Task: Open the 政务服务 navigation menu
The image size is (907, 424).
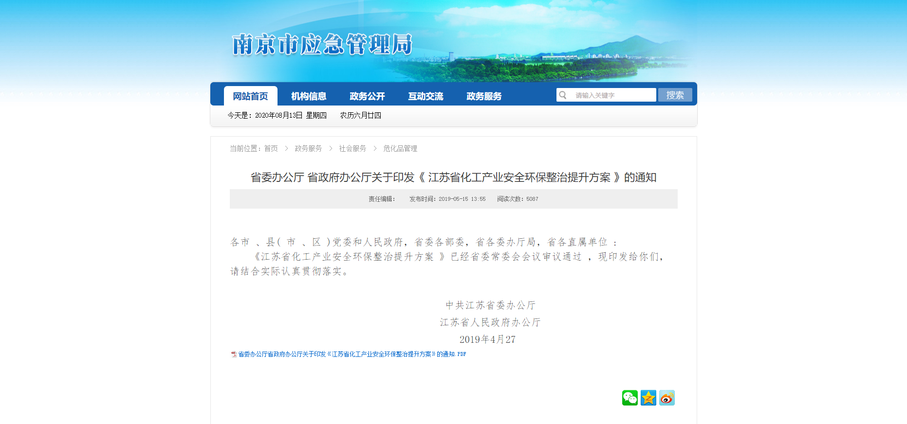Action: pos(484,96)
